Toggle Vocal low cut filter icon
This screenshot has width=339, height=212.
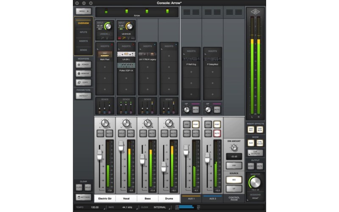point(124,38)
